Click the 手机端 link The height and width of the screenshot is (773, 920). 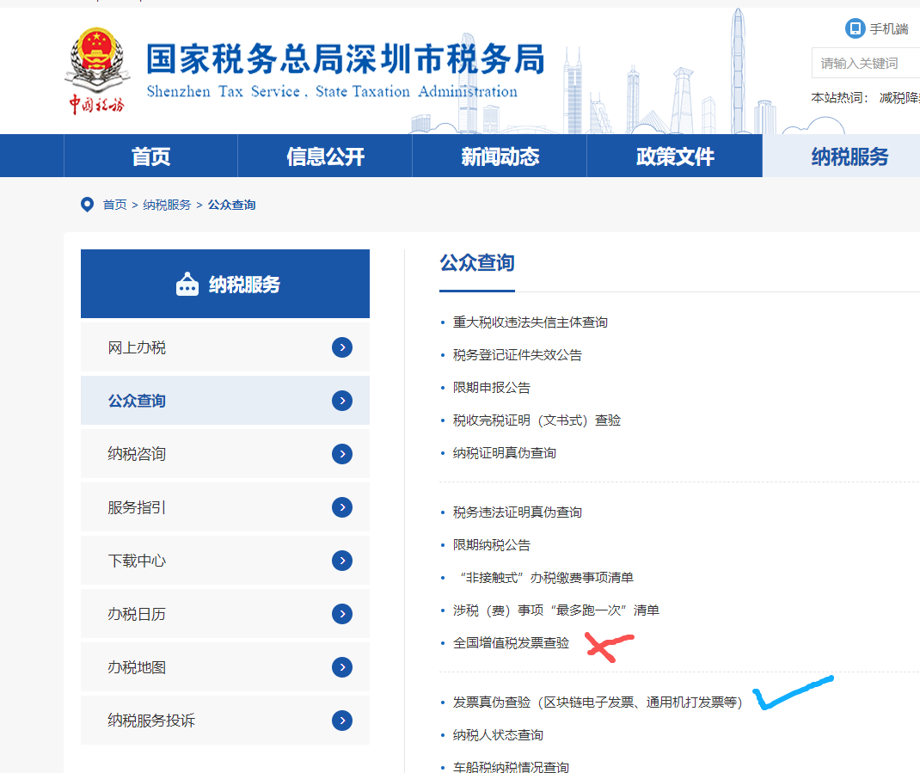[889, 28]
